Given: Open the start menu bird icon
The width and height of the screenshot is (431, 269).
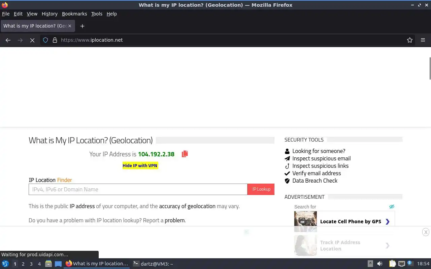Looking at the screenshot, I should pos(5,264).
